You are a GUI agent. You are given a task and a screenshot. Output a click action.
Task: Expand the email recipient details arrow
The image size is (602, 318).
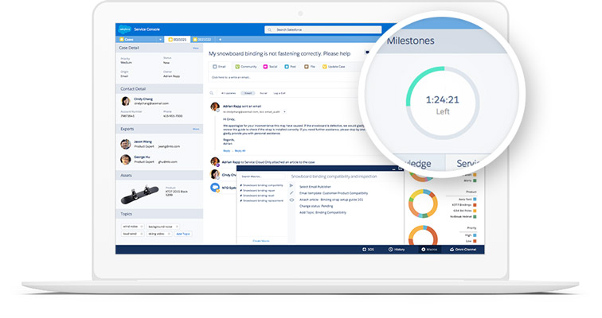coord(284,112)
